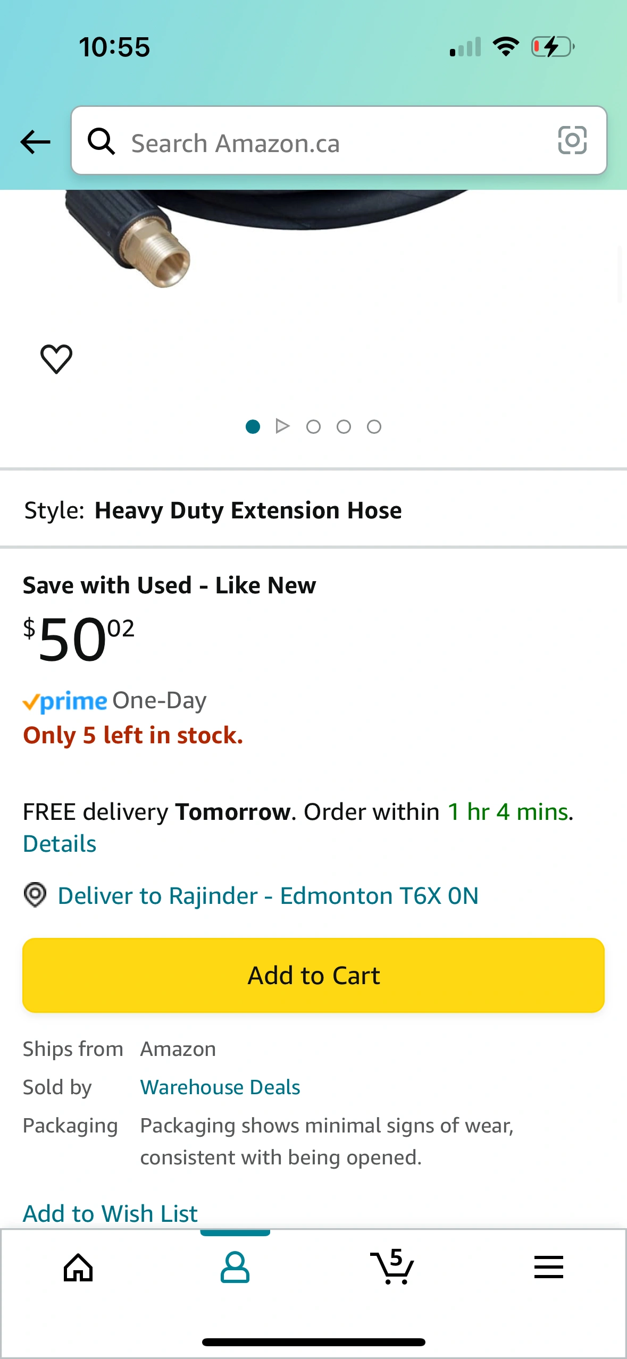Tap the delivery location pin icon
The width and height of the screenshot is (627, 1359).
coord(35,895)
